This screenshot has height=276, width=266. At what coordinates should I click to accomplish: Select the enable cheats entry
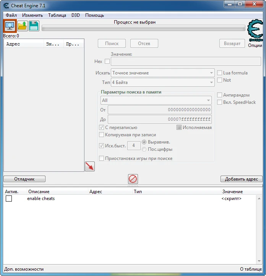[41, 199]
